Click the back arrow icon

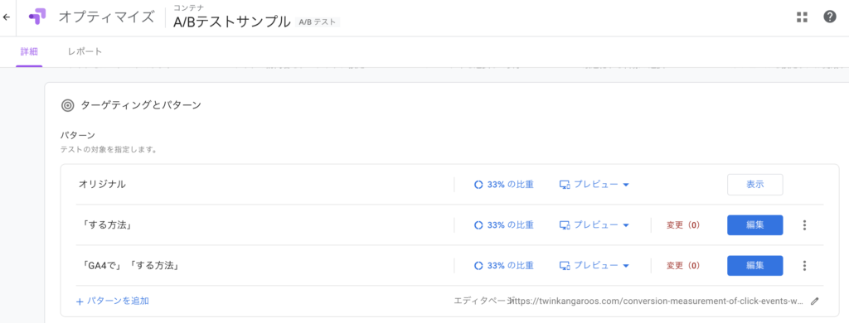pyautogui.click(x=7, y=17)
